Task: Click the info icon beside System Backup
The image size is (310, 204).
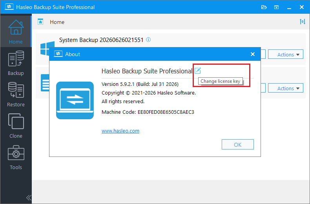Action: pyautogui.click(x=148, y=40)
